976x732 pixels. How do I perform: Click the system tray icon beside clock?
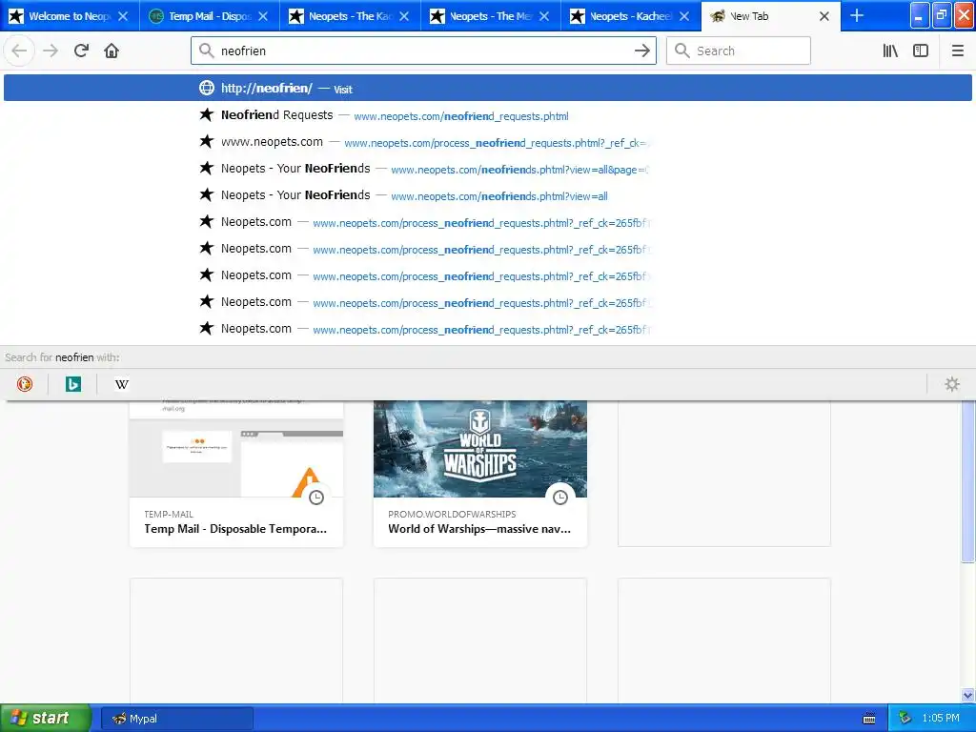[905, 719]
